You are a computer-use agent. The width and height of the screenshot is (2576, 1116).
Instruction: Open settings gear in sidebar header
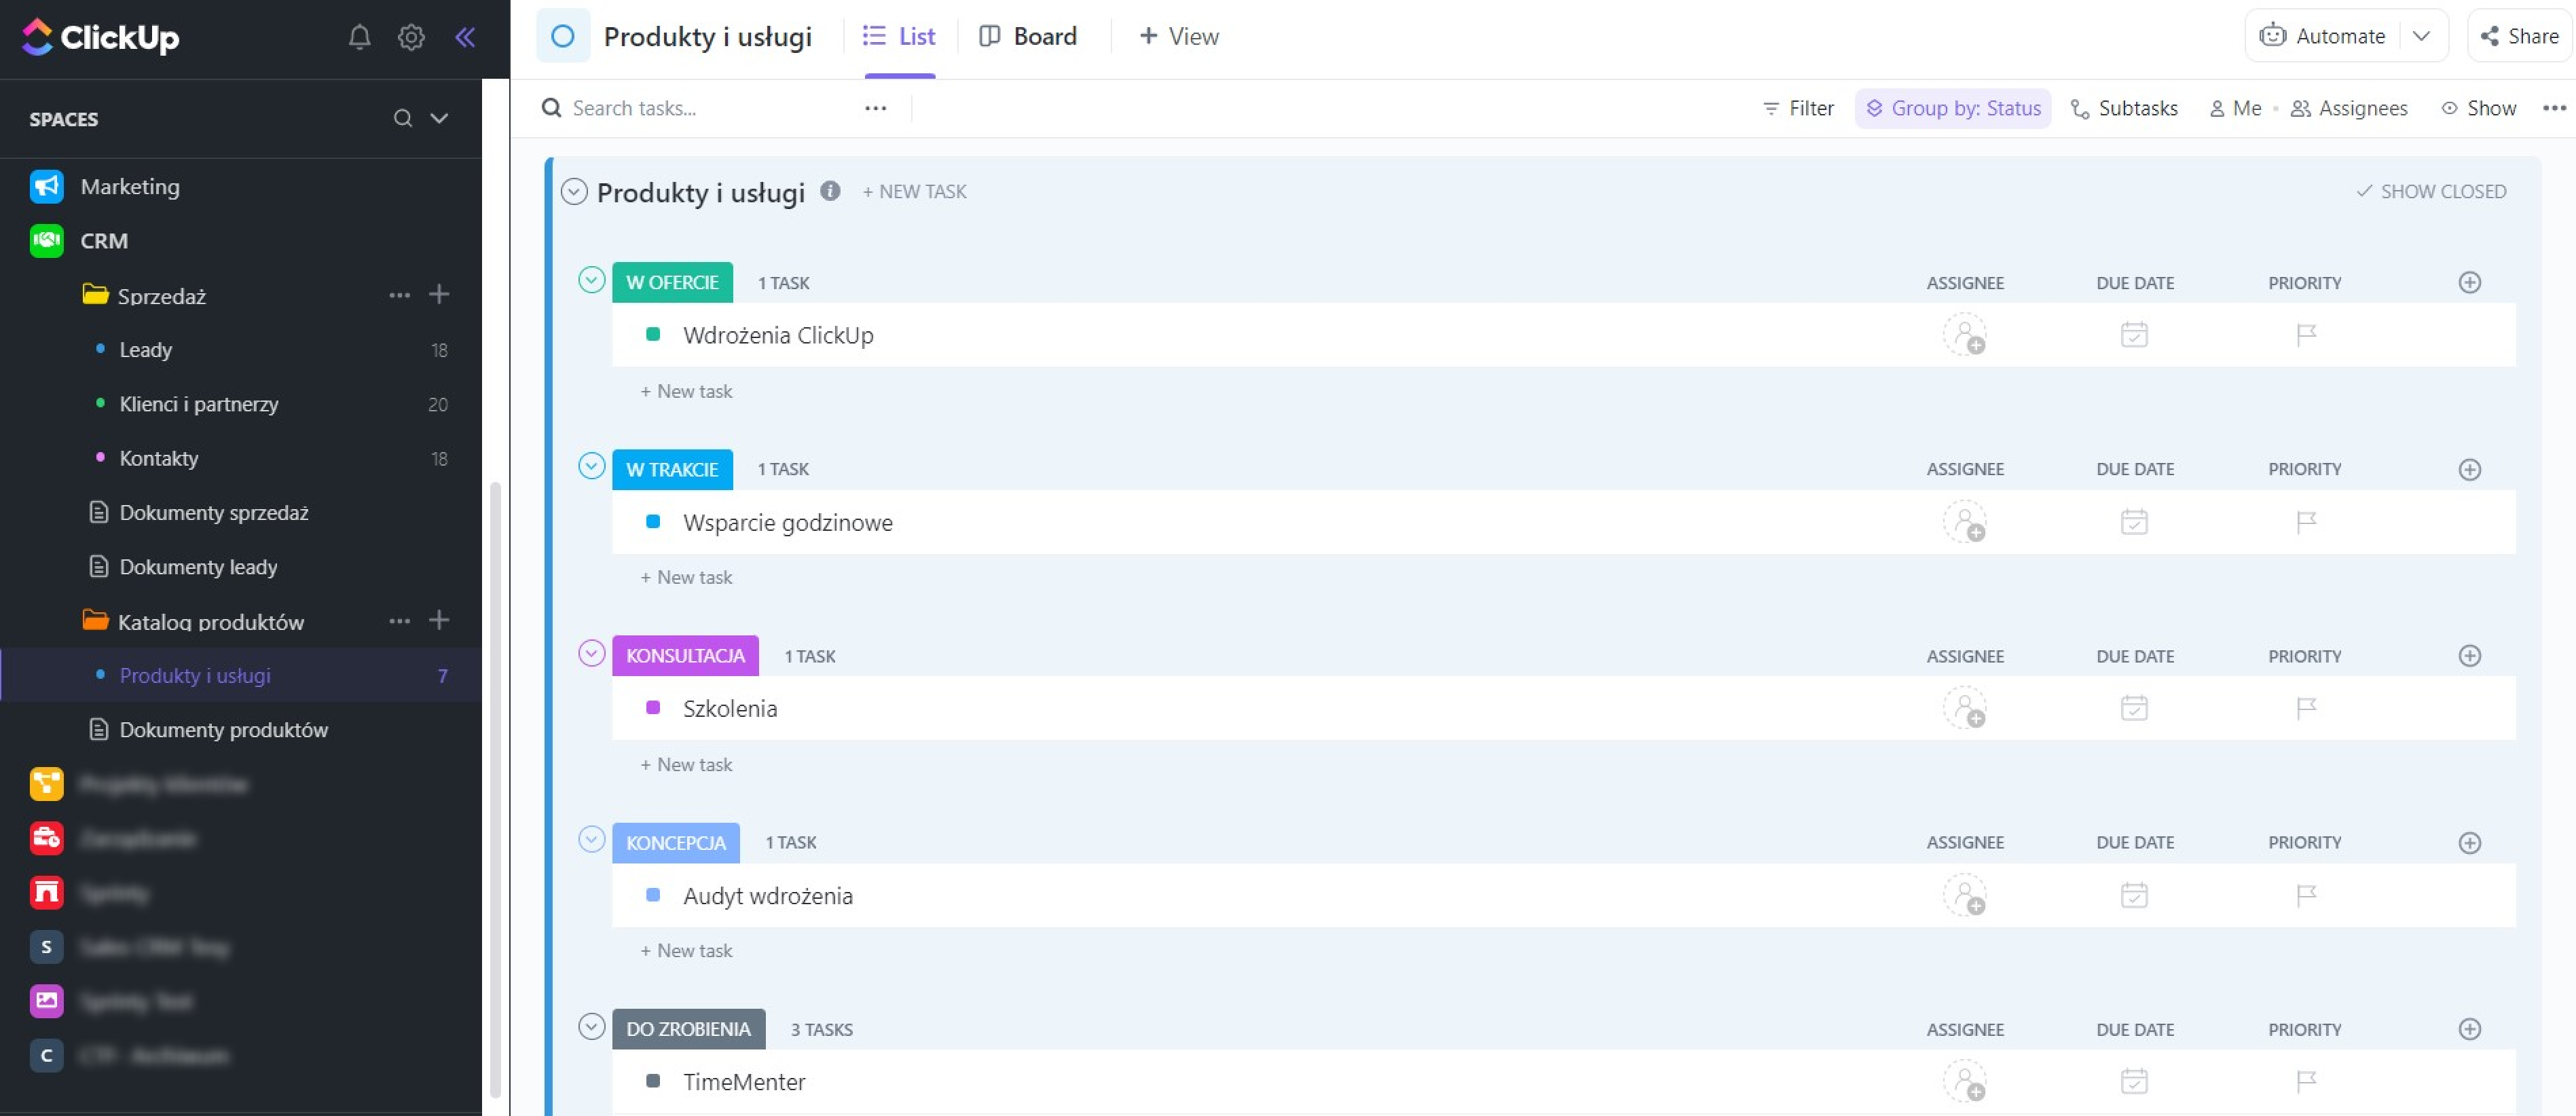point(411,37)
